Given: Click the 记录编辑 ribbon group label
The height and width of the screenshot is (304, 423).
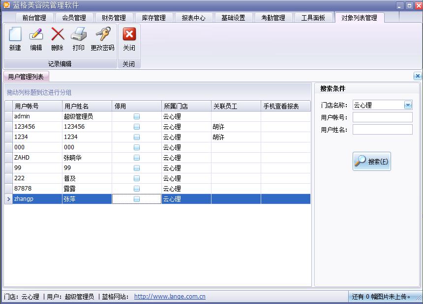Looking at the screenshot, I should [60, 64].
